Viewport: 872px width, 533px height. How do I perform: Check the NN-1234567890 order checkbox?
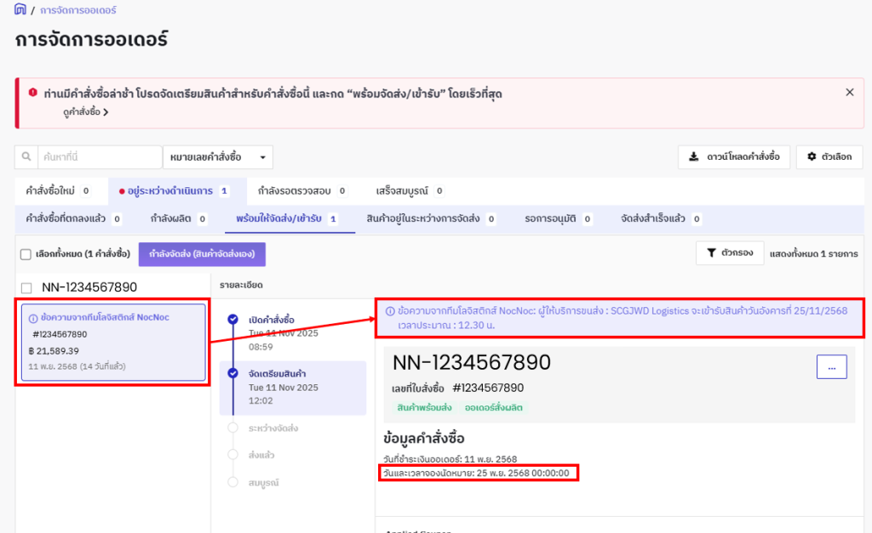(26, 287)
